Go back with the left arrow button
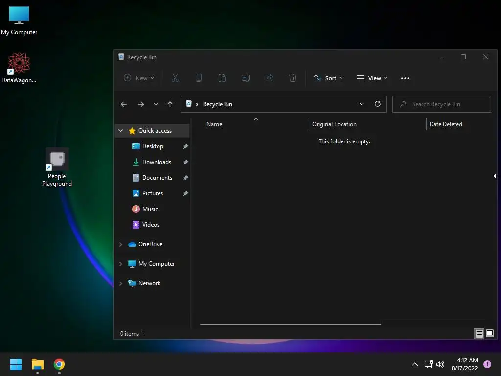Viewport: 501px width, 376px height. [124, 104]
